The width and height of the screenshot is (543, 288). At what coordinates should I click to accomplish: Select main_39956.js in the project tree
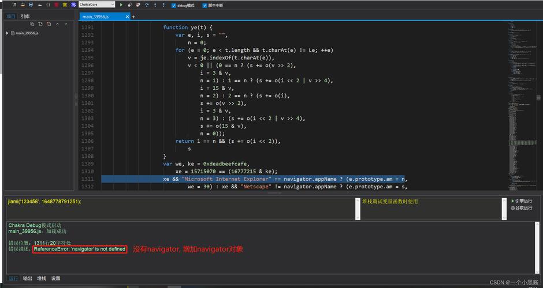pyautogui.click(x=27, y=33)
